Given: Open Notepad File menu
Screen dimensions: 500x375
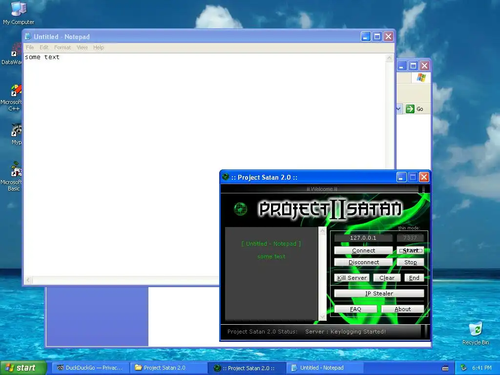Looking at the screenshot, I should 30,47.
